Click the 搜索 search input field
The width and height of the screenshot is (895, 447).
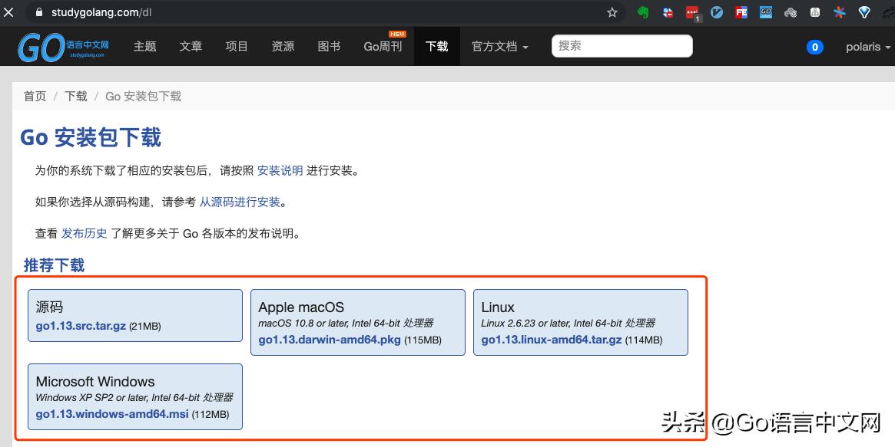(622, 46)
